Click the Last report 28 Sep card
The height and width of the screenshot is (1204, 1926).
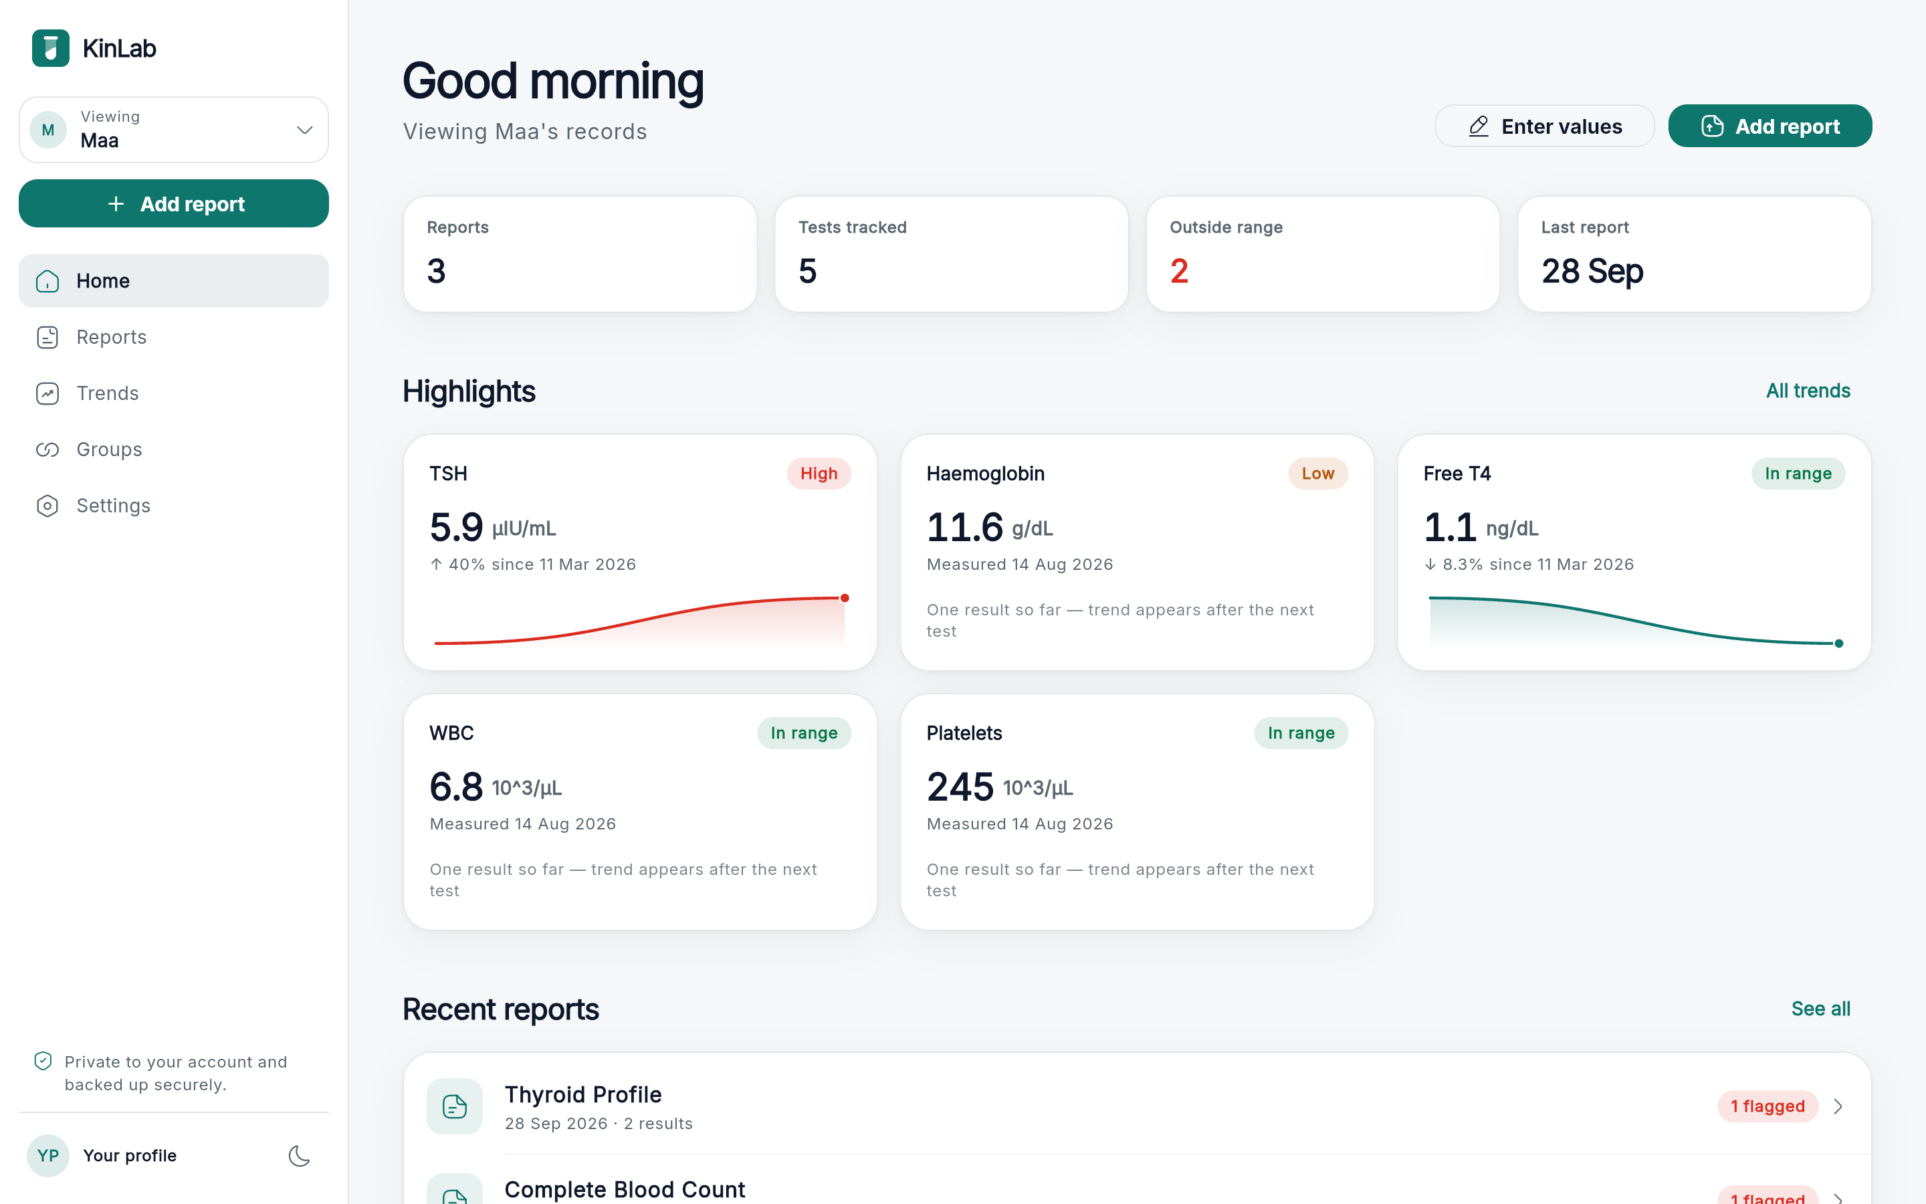tap(1695, 254)
